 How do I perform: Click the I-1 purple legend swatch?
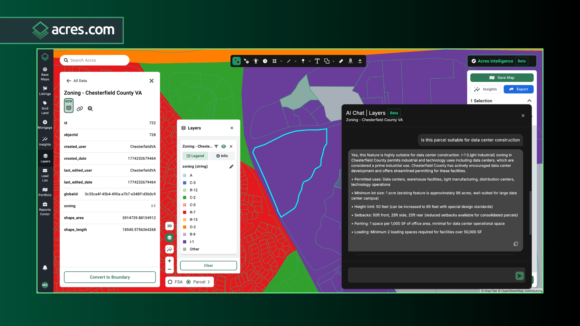pos(185,242)
